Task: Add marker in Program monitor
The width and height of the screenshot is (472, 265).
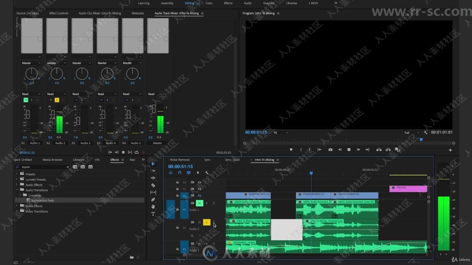Action: point(291,149)
